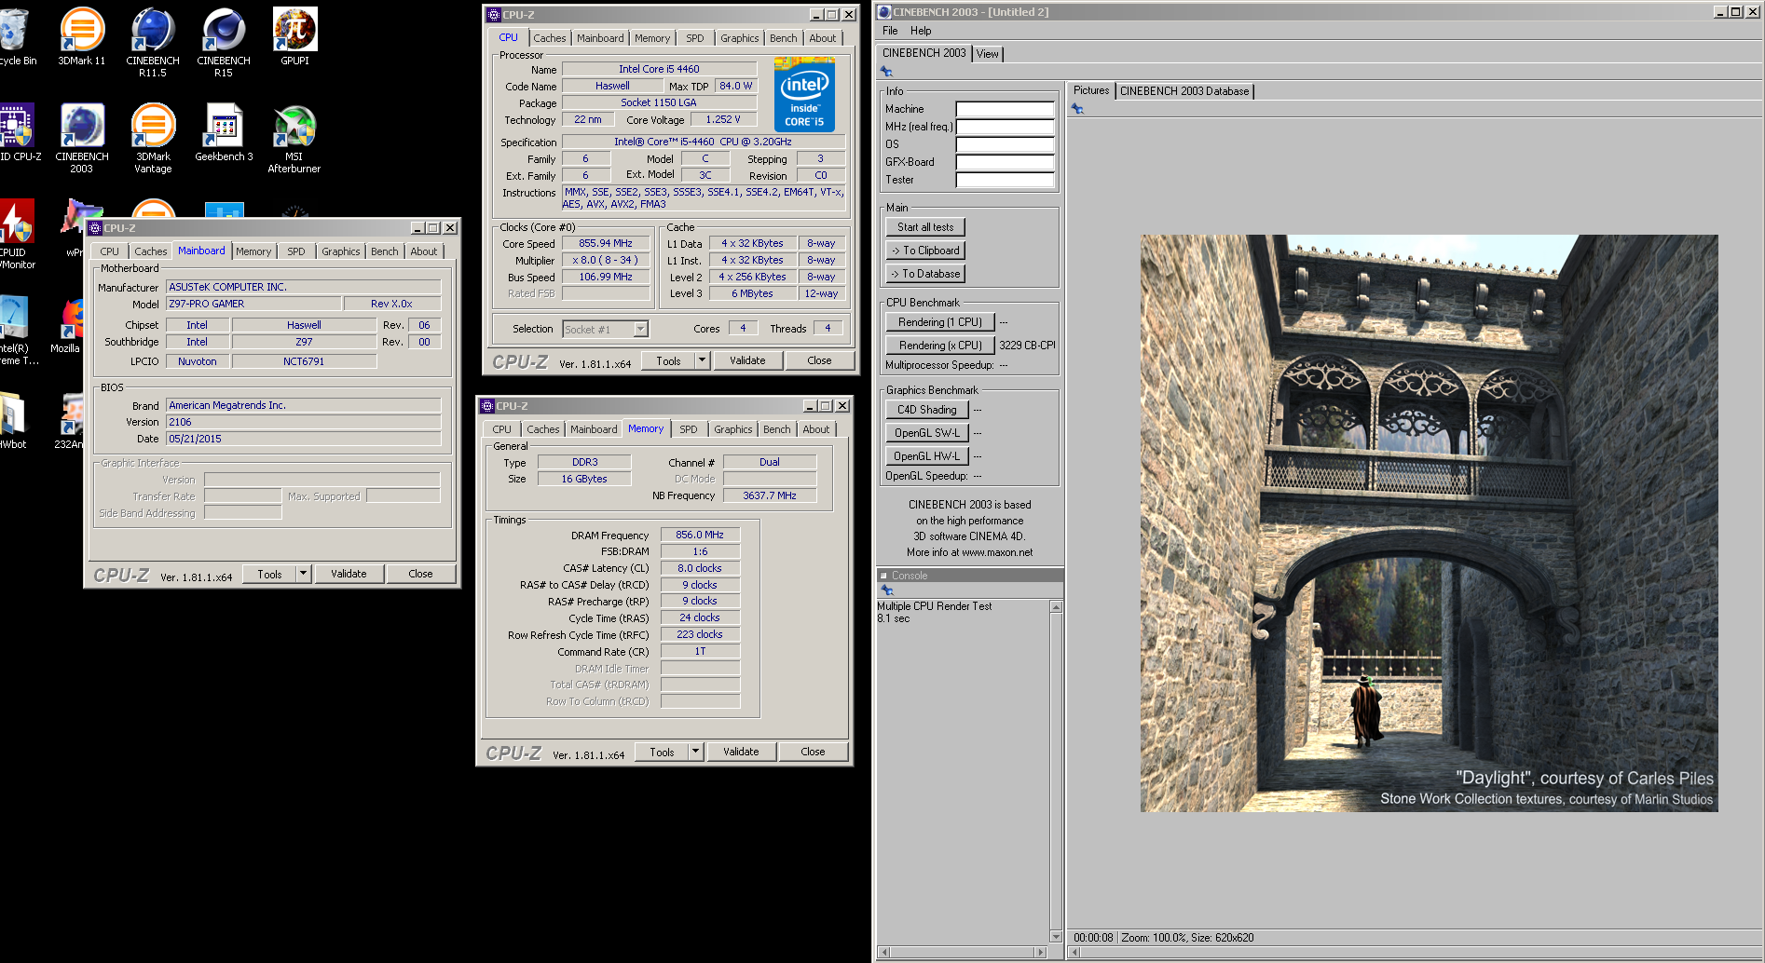Image resolution: width=1765 pixels, height=963 pixels.
Task: Start the C4D Shading benchmark
Action: click(x=927, y=410)
